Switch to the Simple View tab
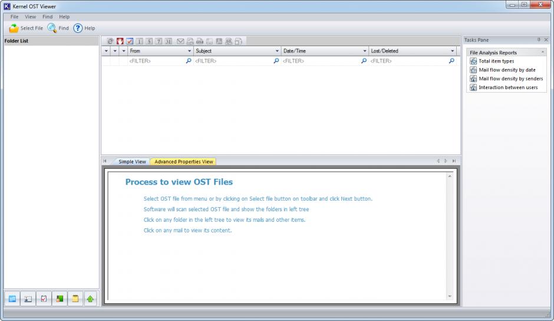554x321 pixels. [132, 161]
